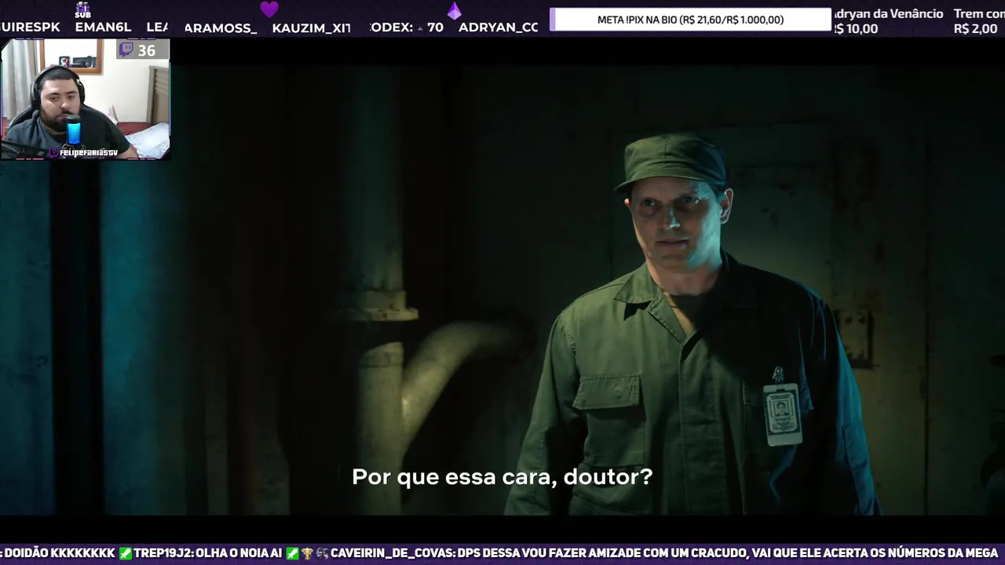The image size is (1005, 565).
Task: Click the trophy badge in the chat ticker
Action: coord(307,553)
